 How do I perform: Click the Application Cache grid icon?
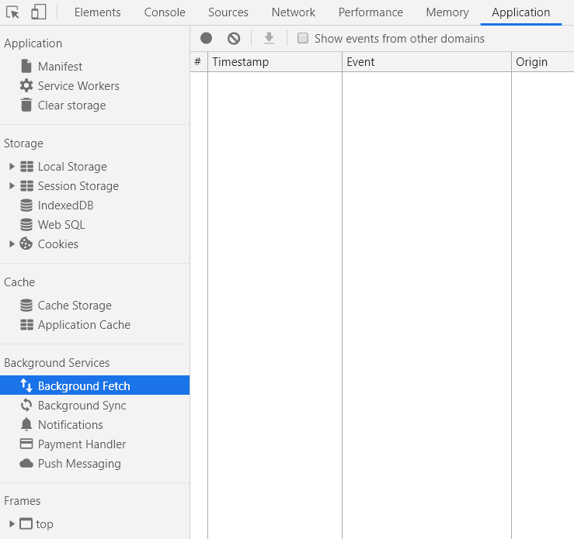pos(26,324)
